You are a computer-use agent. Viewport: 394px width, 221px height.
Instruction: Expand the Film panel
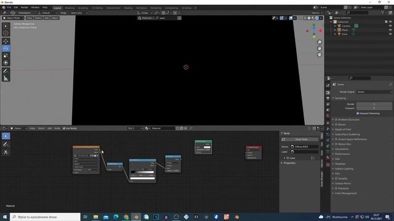[x=337, y=174]
